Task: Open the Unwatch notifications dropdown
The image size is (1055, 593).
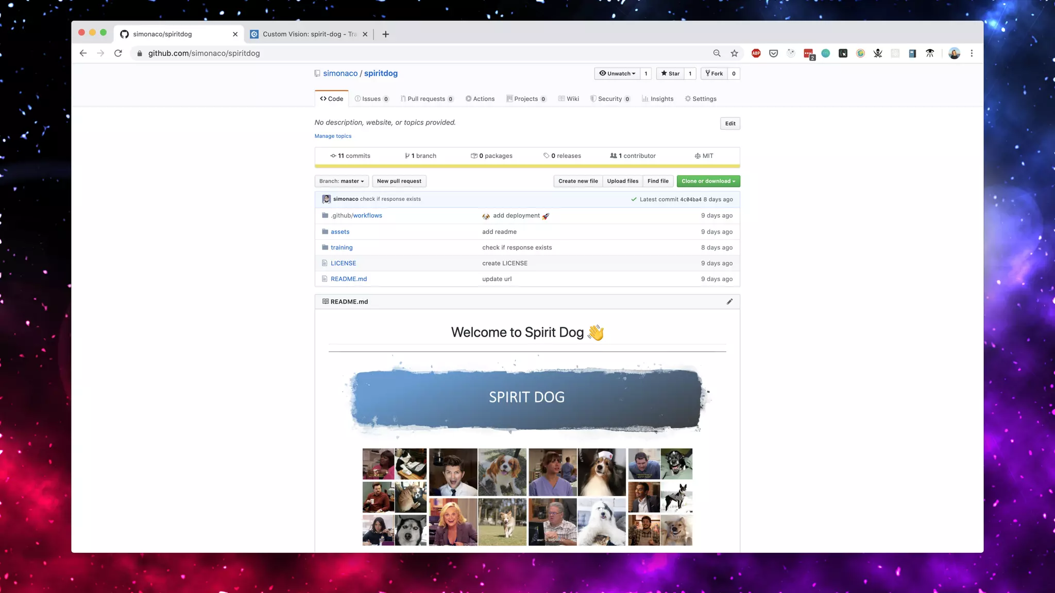Action: (617, 74)
